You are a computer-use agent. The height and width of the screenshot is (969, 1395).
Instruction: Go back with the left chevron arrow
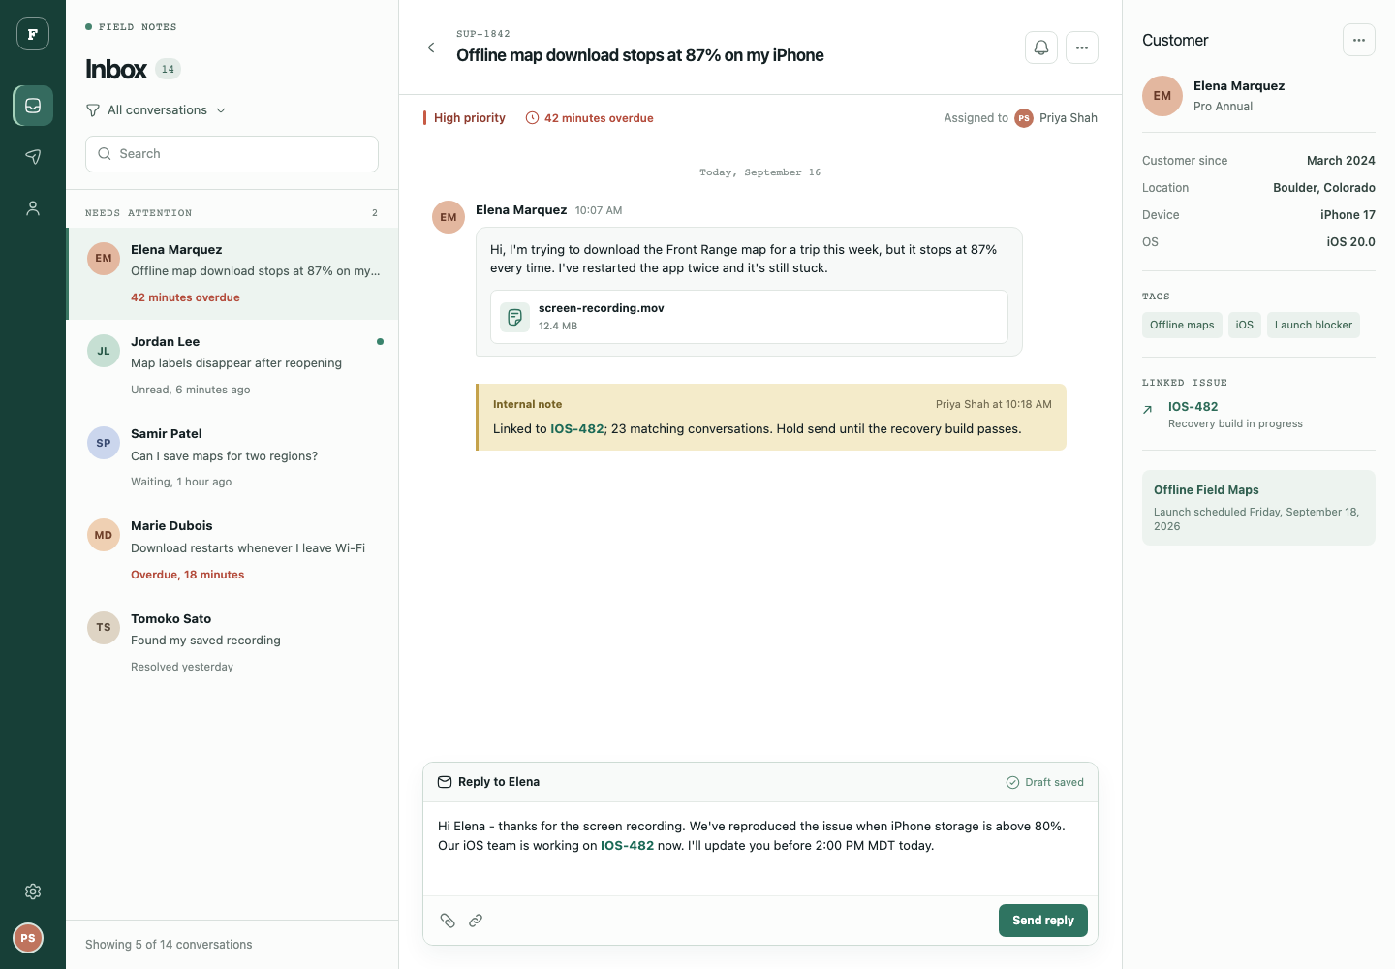coord(431,47)
